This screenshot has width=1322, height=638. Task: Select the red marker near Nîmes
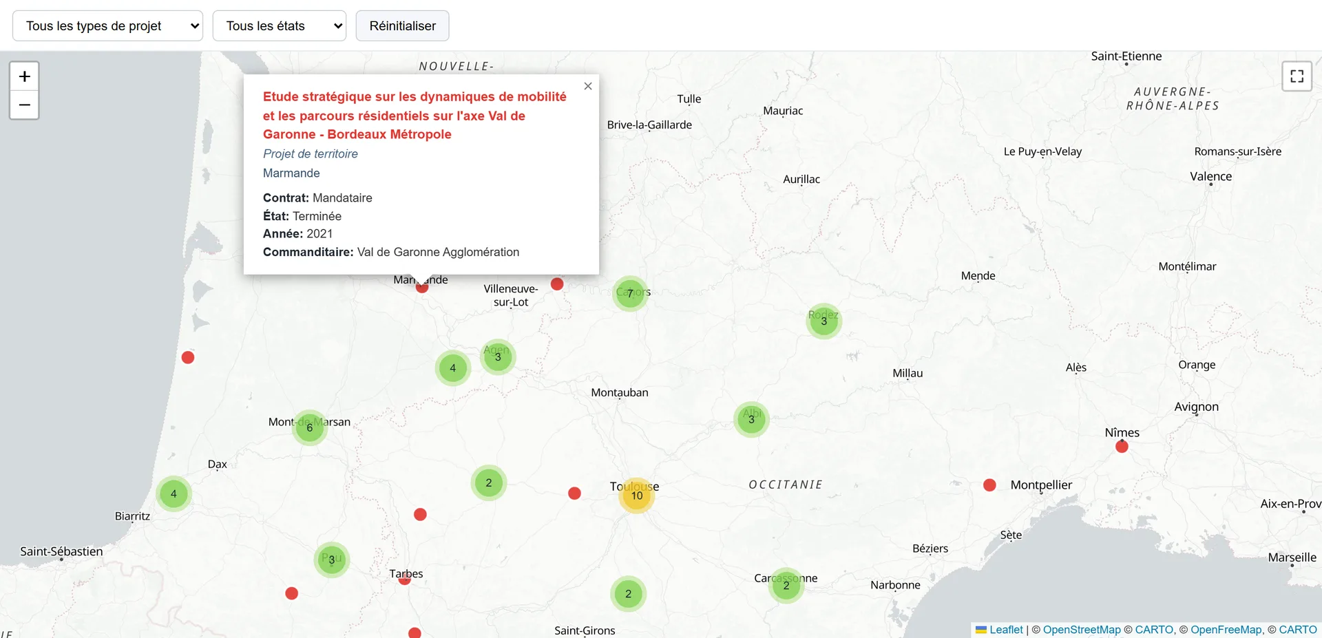point(1122,447)
